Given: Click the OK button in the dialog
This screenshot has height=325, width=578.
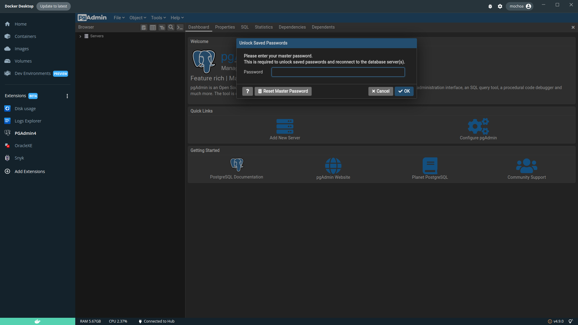Looking at the screenshot, I should (x=404, y=91).
